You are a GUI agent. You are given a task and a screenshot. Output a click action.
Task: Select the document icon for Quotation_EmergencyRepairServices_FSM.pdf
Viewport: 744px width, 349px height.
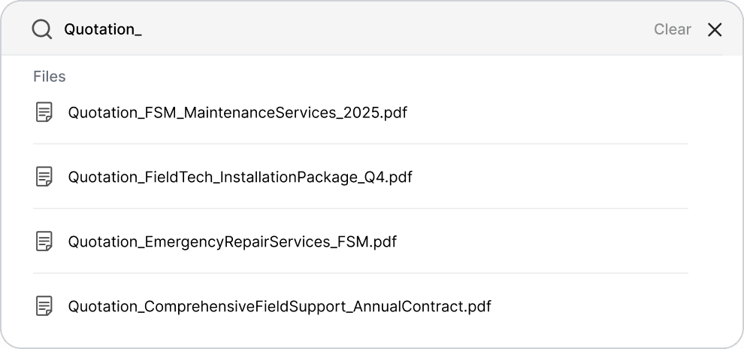pyautogui.click(x=45, y=241)
